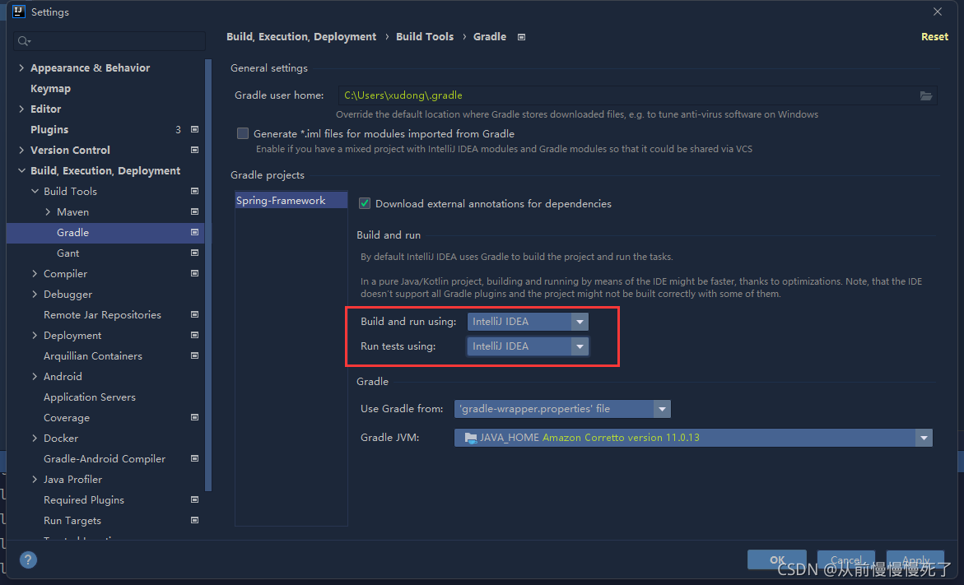Expand the Debugger node
Screen dimensions: 964x585
tap(35, 295)
